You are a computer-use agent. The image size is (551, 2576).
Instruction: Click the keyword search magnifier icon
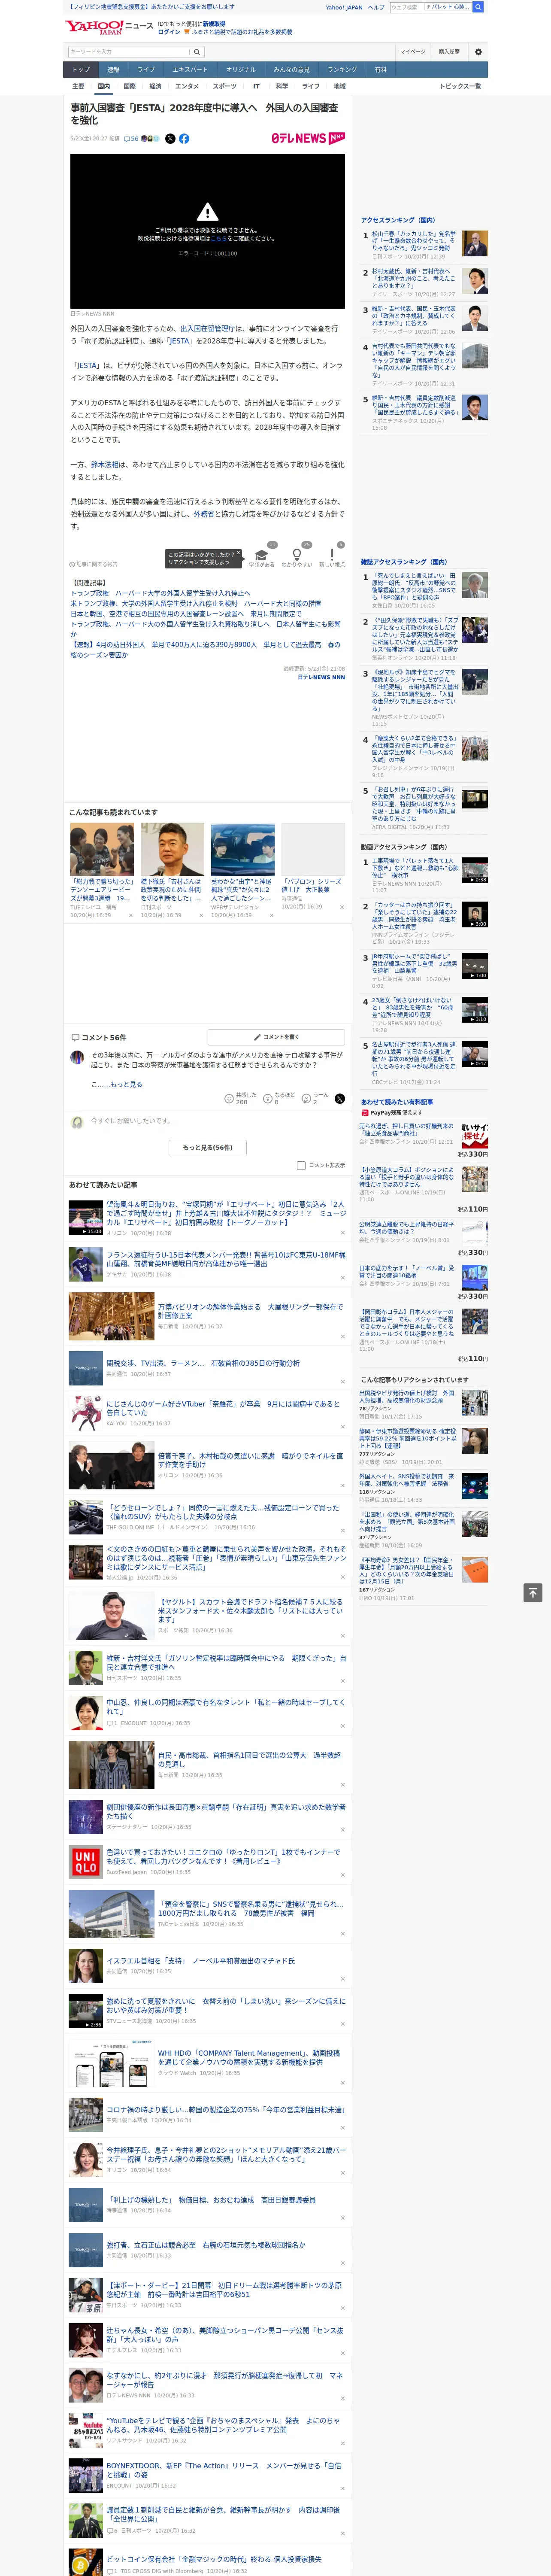coord(197,52)
